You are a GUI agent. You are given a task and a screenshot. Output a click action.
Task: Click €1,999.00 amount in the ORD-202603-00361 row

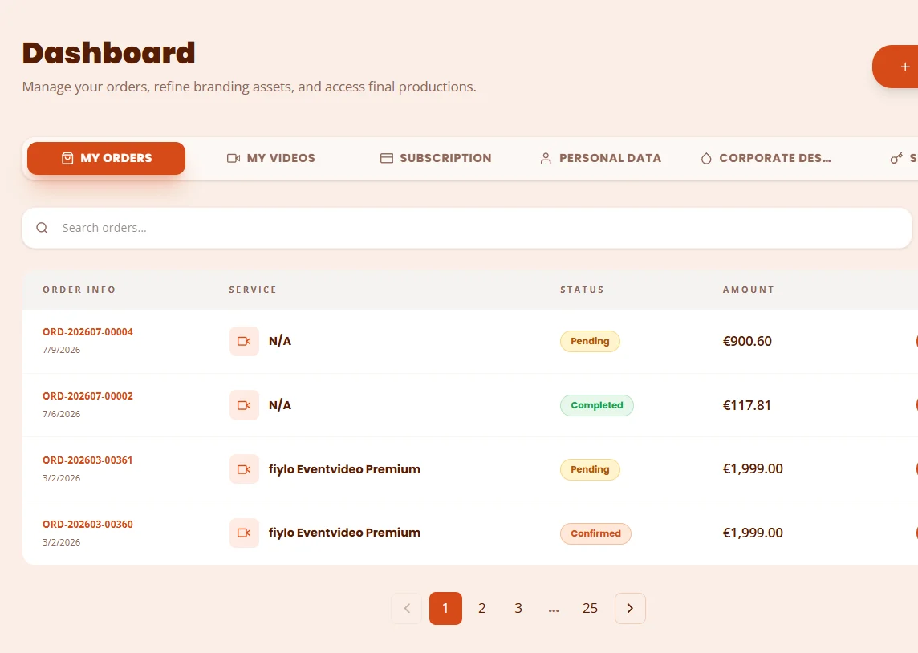pos(753,468)
